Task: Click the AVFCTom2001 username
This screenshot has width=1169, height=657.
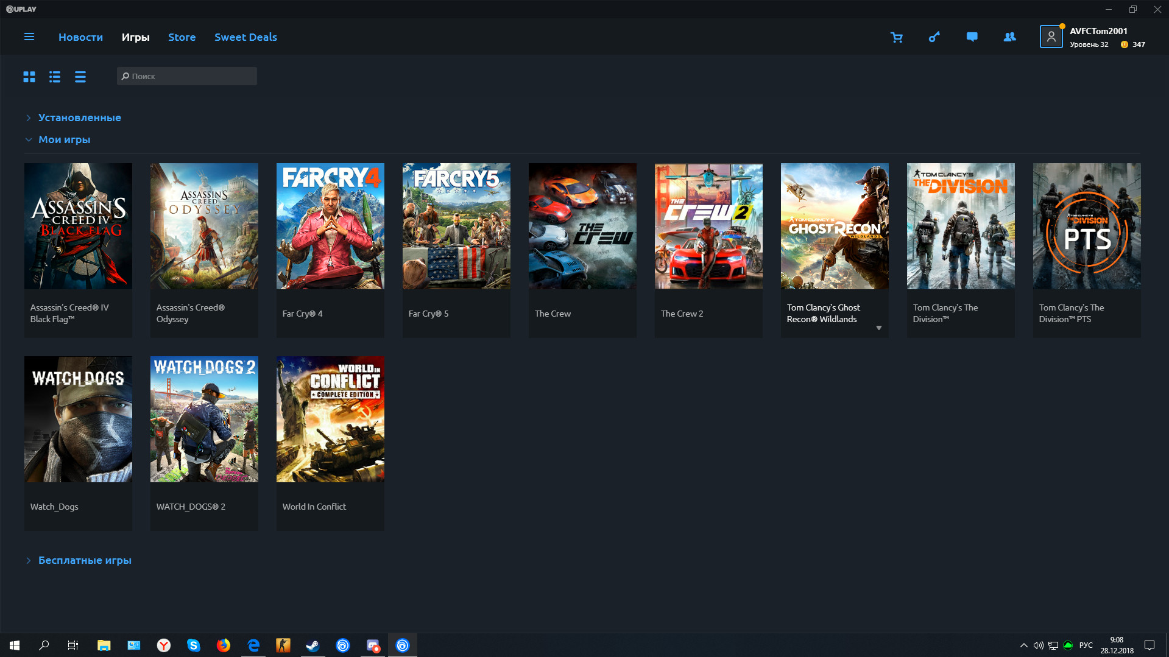Action: pos(1098,31)
